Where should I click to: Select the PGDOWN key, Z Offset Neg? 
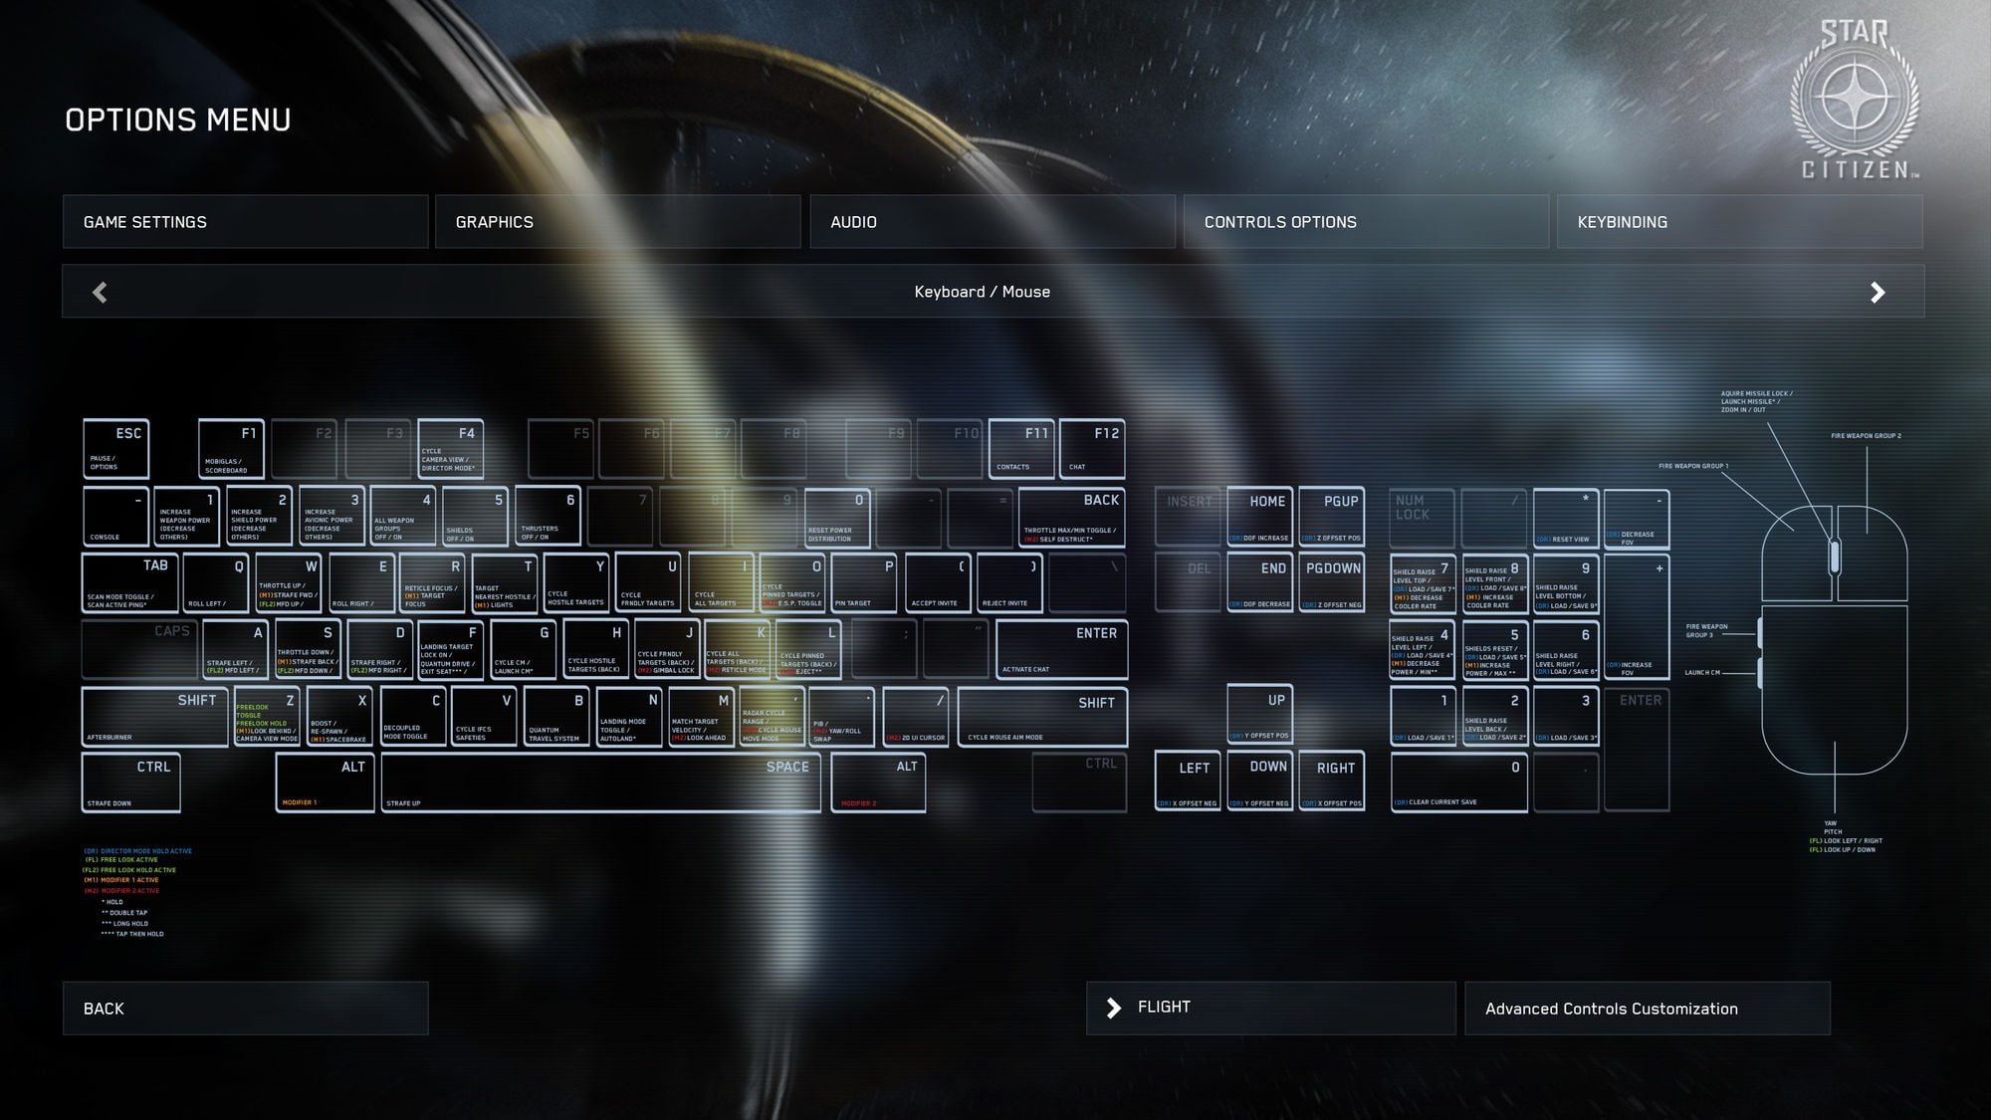1331,583
